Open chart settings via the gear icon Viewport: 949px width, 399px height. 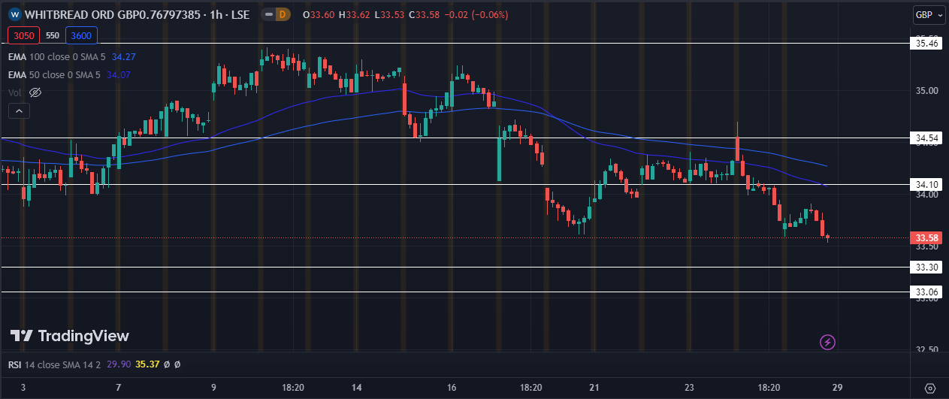(929, 388)
